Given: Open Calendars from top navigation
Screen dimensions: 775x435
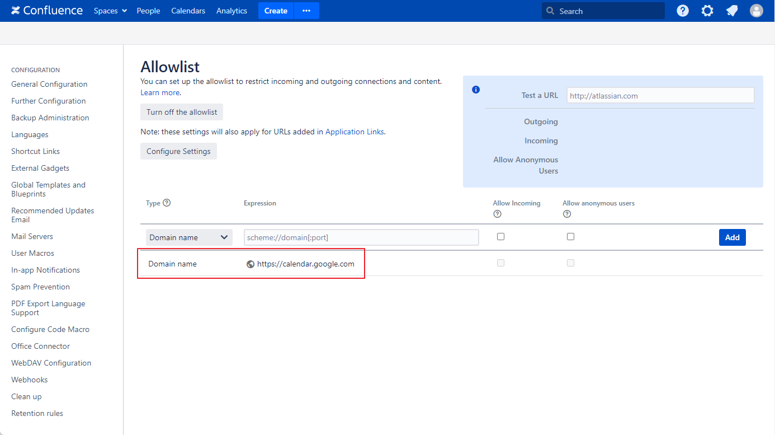Looking at the screenshot, I should (x=188, y=11).
